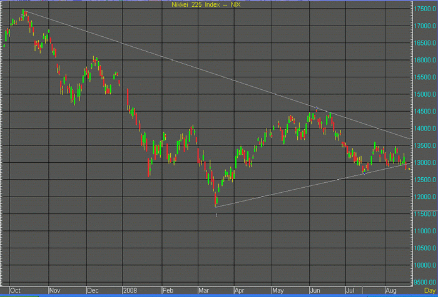438x297 pixels.
Task: Select the 15000.0 price axis label
Action: [x=425, y=94]
